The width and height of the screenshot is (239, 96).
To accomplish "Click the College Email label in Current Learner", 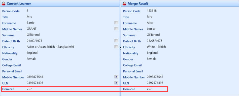I will coord(12,65).
